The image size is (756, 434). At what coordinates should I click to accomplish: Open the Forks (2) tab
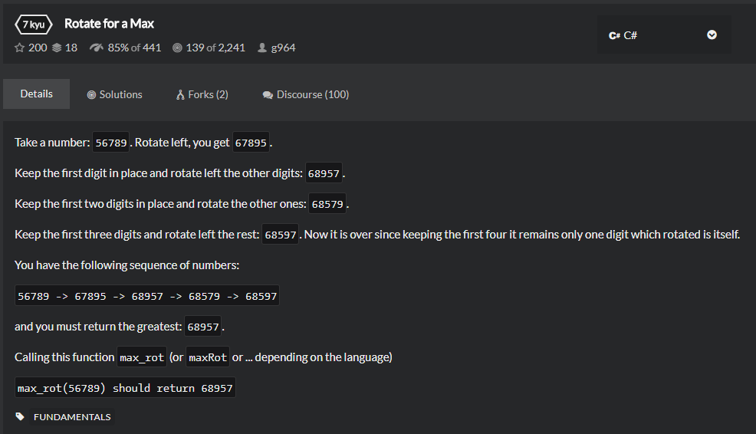202,94
